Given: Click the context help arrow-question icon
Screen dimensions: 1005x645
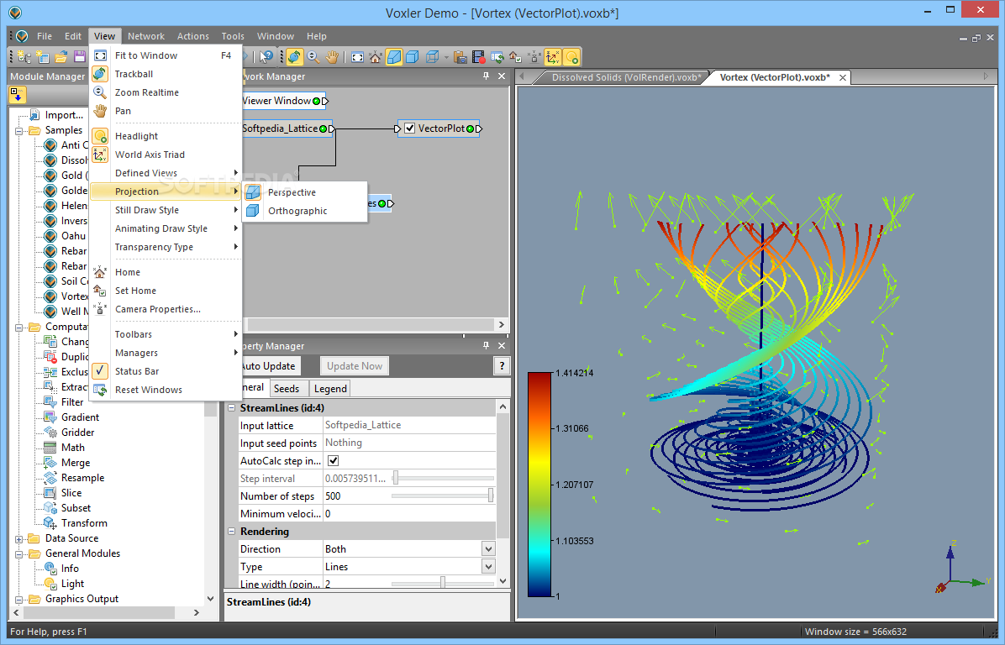Looking at the screenshot, I should point(266,57).
